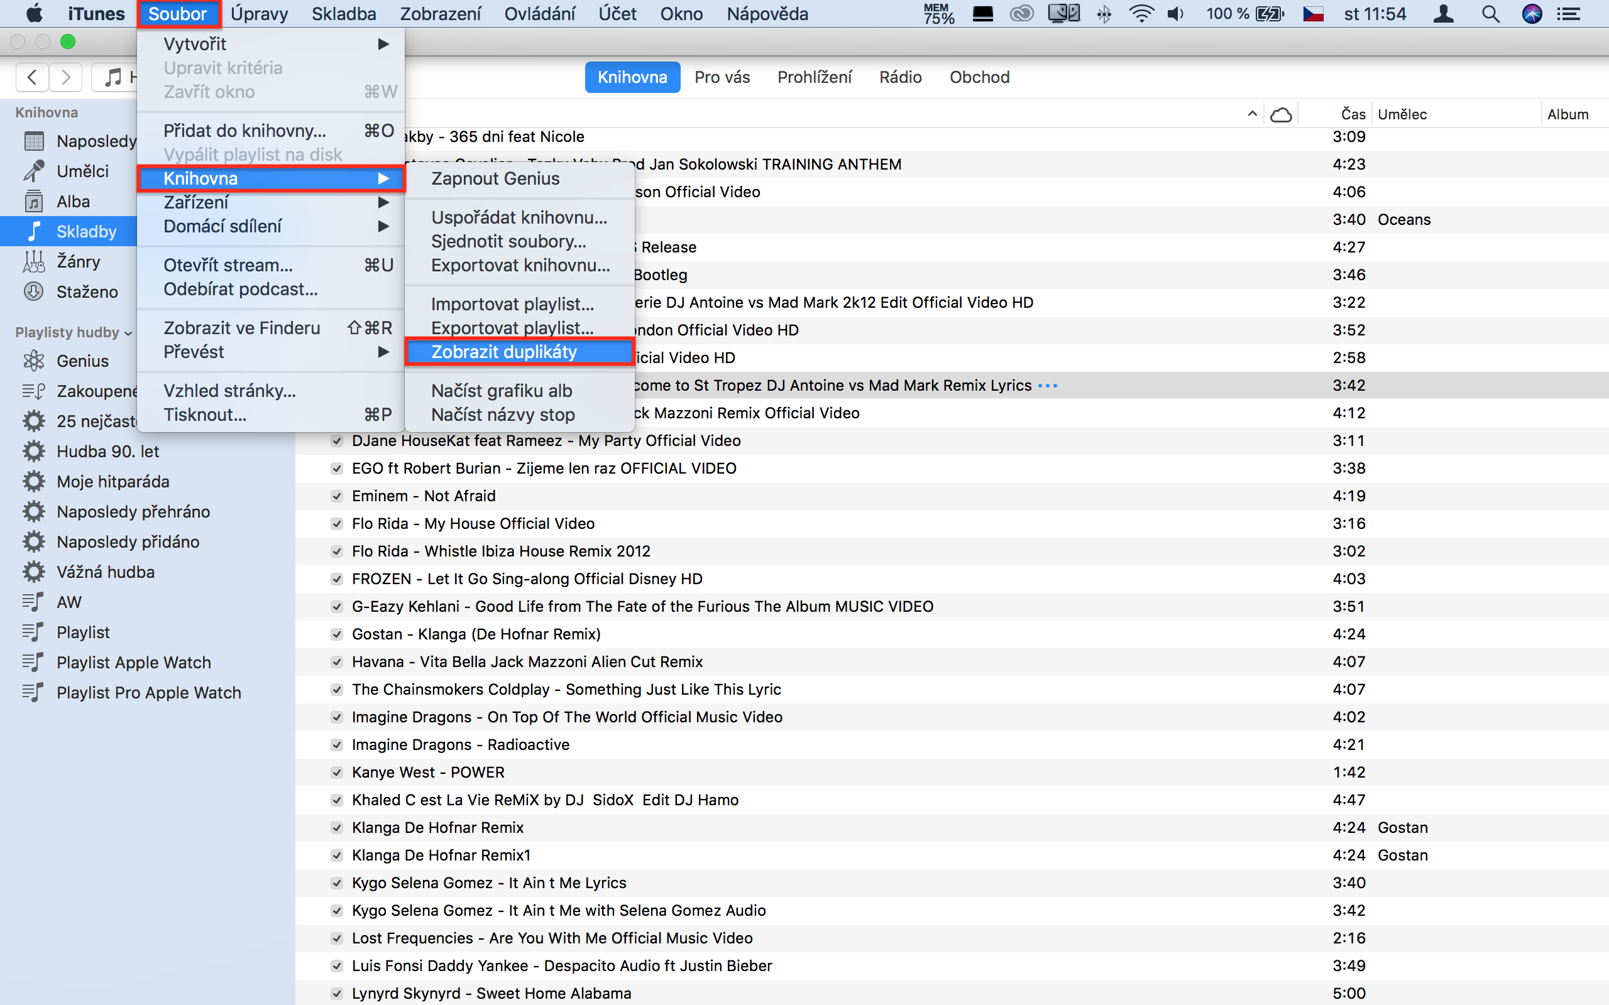Image resolution: width=1609 pixels, height=1005 pixels.
Task: Go back with the left arrow button
Action: tap(32, 77)
